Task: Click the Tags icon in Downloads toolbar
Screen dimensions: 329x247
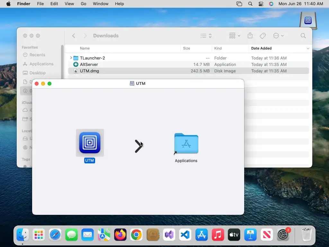Action: pyautogui.click(x=263, y=36)
